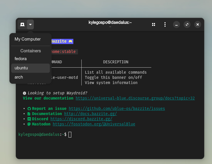Click the bold Discord label
Viewport: 212px width, 164px height.
40,119
